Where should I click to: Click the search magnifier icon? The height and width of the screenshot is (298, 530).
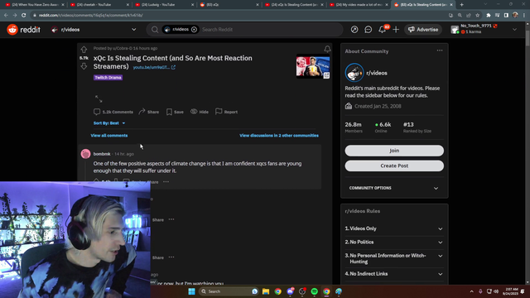pyautogui.click(x=155, y=30)
